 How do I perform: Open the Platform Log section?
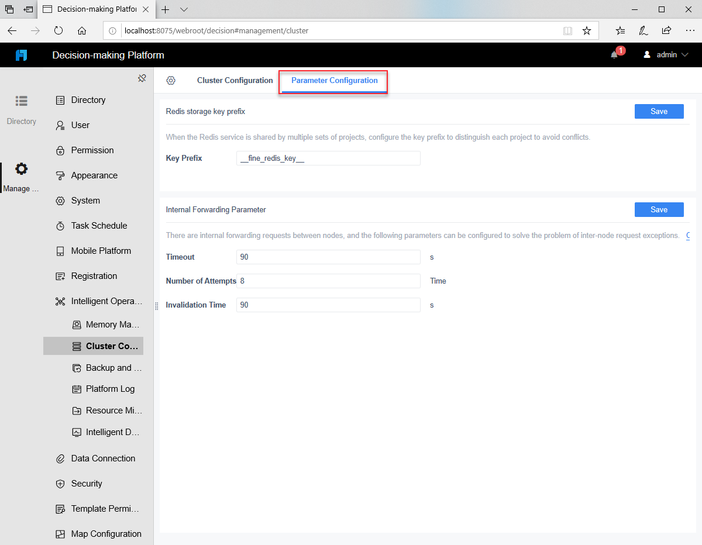111,388
